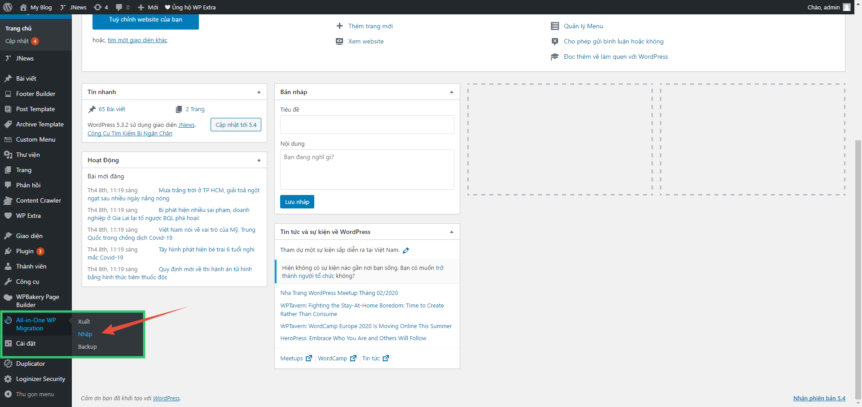The image size is (862, 407).
Task: Open Bài viết using the pushpin icon
Action: [x=9, y=78]
